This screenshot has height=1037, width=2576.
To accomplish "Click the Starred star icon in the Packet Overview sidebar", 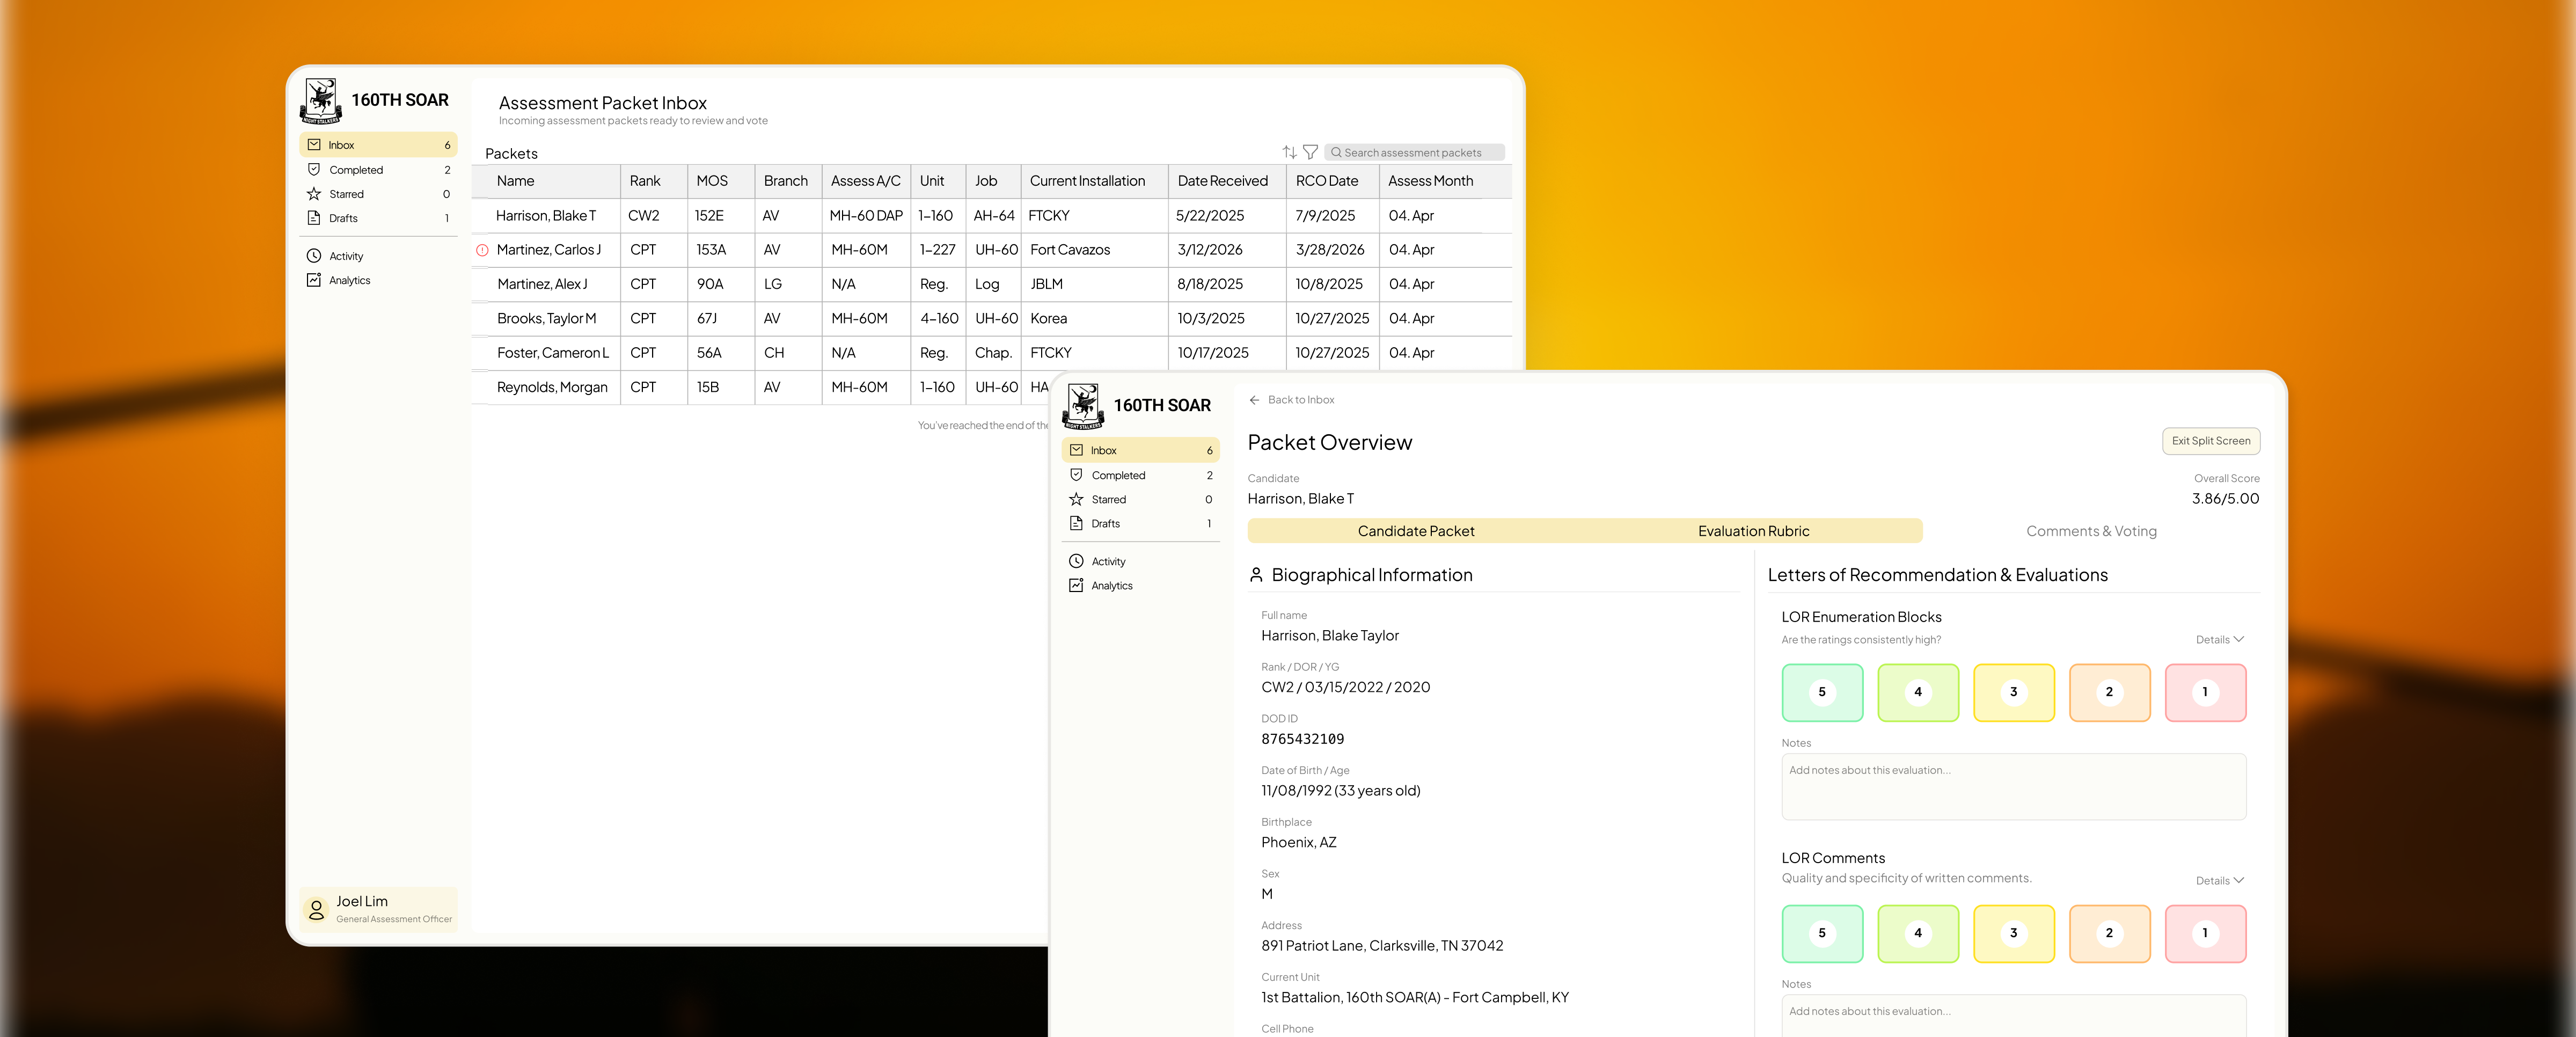I will 1076,499.
